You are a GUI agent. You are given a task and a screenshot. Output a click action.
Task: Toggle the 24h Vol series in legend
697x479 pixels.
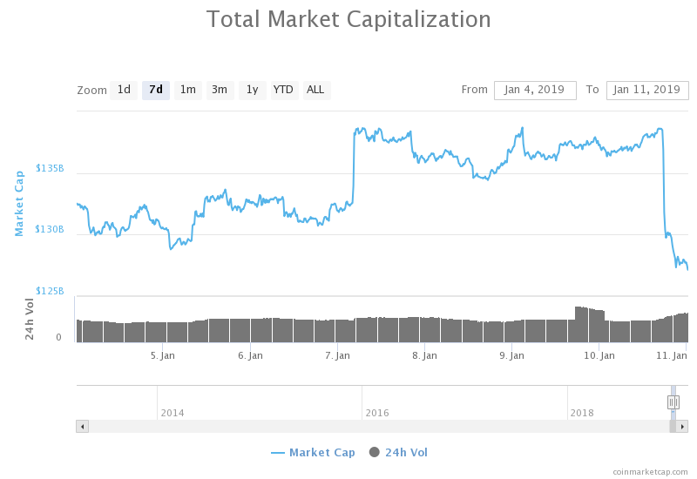(x=406, y=452)
